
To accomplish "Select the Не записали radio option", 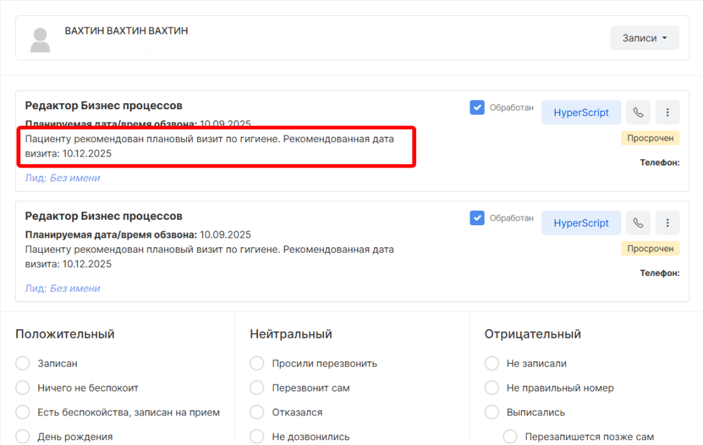I will [492, 363].
